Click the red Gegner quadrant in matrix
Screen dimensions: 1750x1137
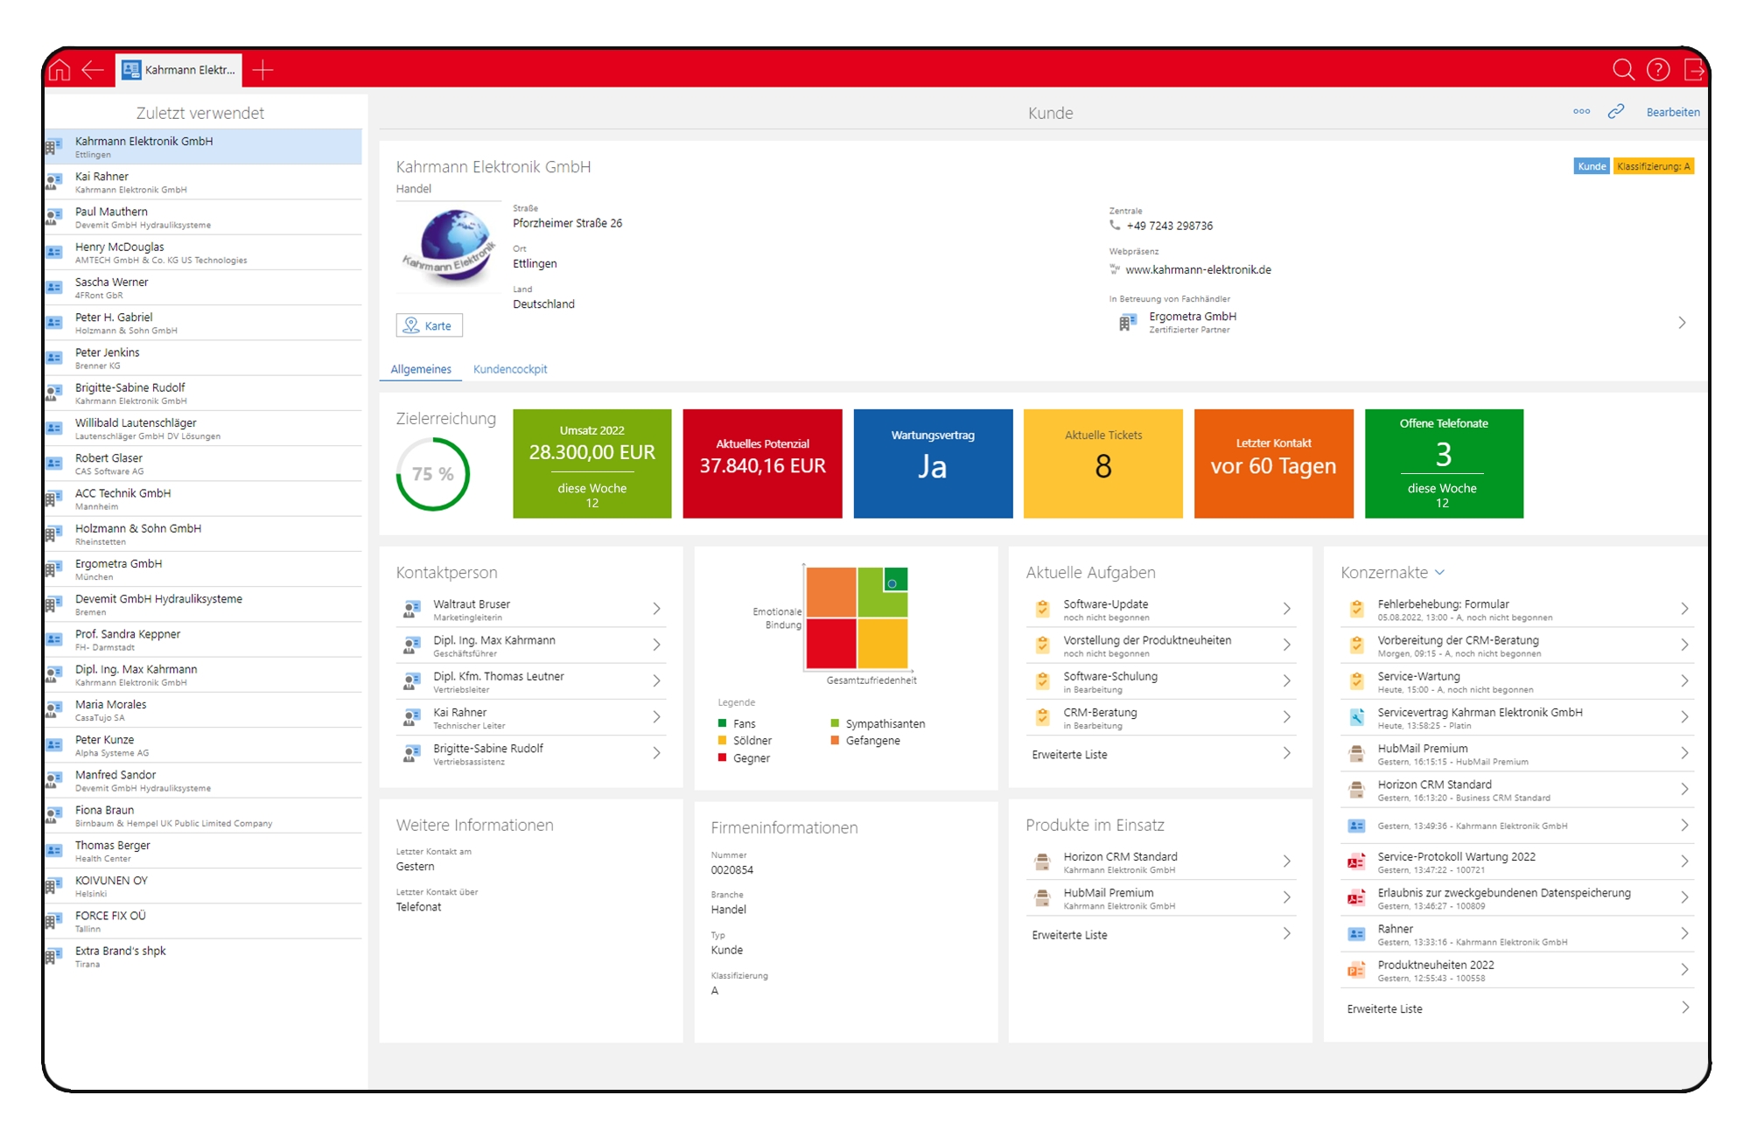[830, 644]
